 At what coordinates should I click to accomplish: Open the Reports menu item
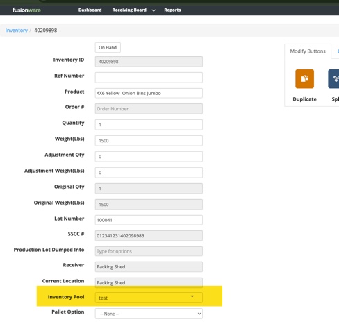[172, 10]
